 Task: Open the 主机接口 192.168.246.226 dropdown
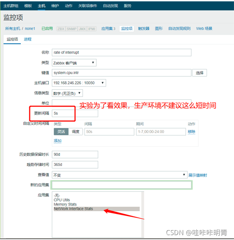click(x=79, y=83)
